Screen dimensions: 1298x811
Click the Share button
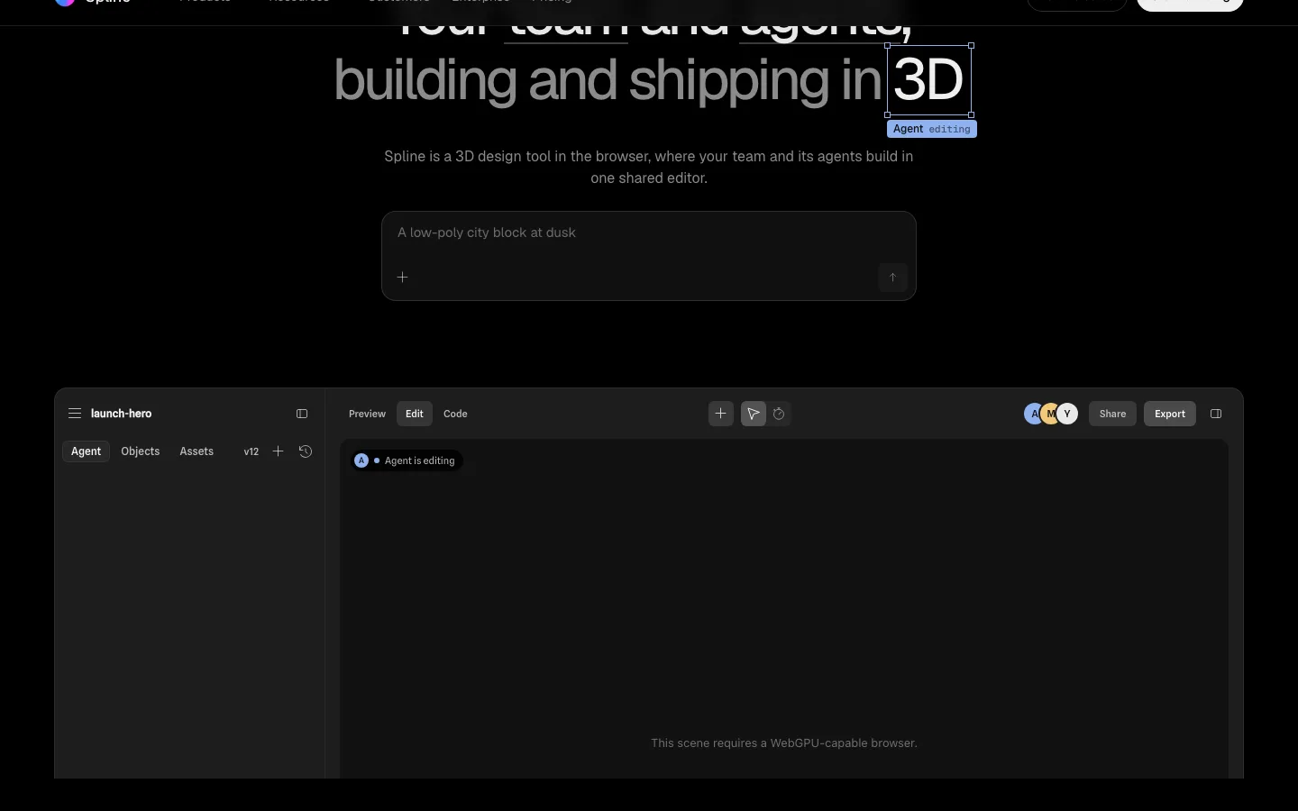[1112, 414]
